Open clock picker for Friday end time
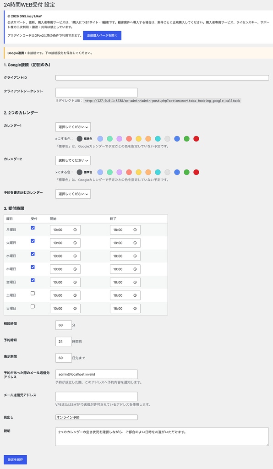 pyautogui.click(x=135, y=282)
